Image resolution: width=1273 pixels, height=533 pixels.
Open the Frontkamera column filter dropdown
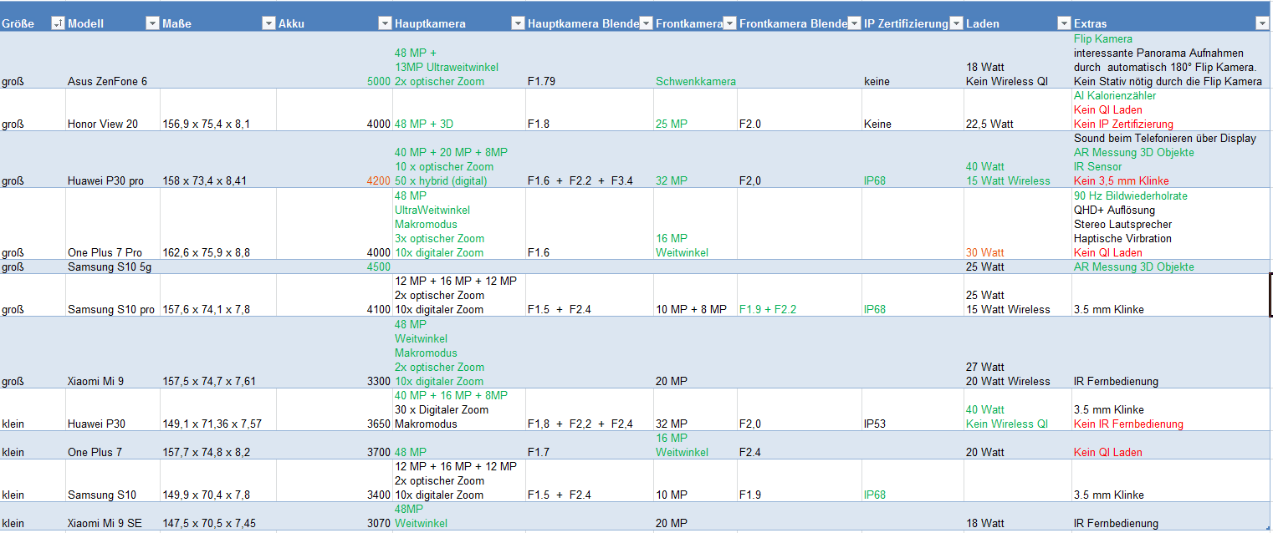click(x=729, y=23)
